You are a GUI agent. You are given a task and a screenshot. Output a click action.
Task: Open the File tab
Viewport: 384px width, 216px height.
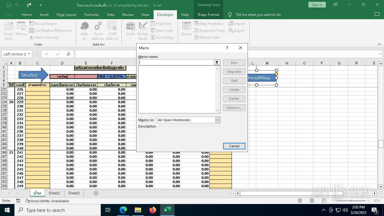coord(9,14)
